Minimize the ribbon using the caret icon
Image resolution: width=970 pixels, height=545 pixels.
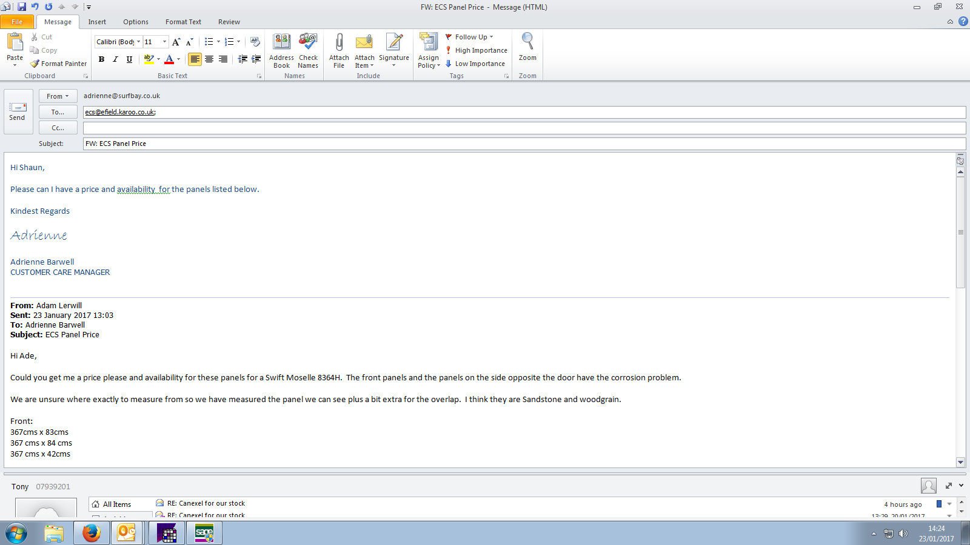coord(950,22)
